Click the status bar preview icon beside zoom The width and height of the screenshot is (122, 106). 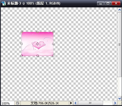coord(18,103)
